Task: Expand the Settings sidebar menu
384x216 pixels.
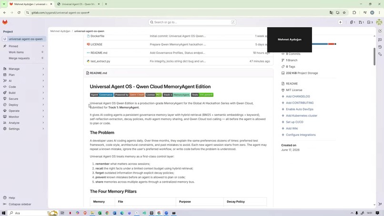Action: [x=23, y=129]
